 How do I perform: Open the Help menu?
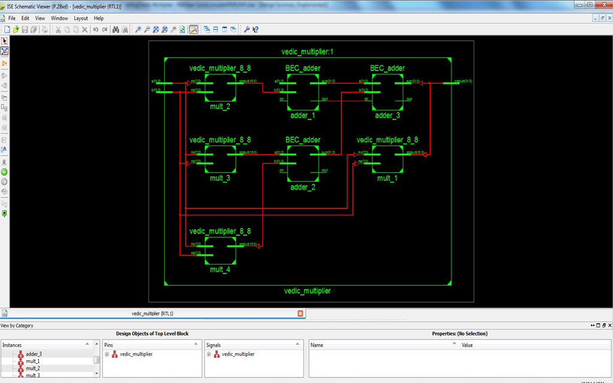99,19
